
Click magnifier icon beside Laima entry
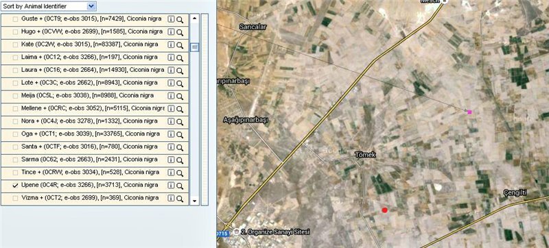(x=180, y=58)
